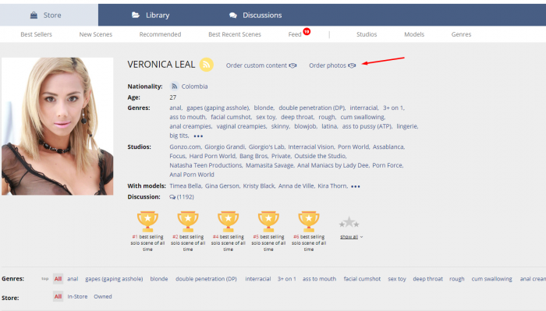Click the #1 best selling trophy icon
Viewport: 546px width, 311px height.
[x=147, y=221]
